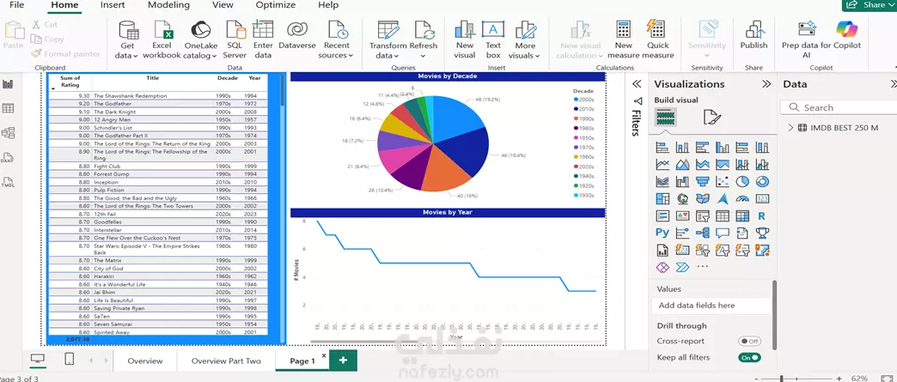Click the Data pane Search field
This screenshot has height=382, width=897.
click(839, 107)
